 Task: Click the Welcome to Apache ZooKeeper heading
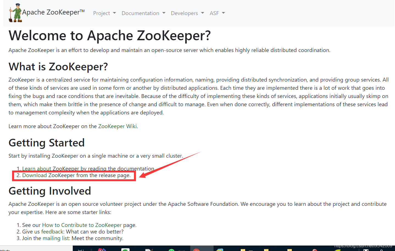(x=110, y=36)
